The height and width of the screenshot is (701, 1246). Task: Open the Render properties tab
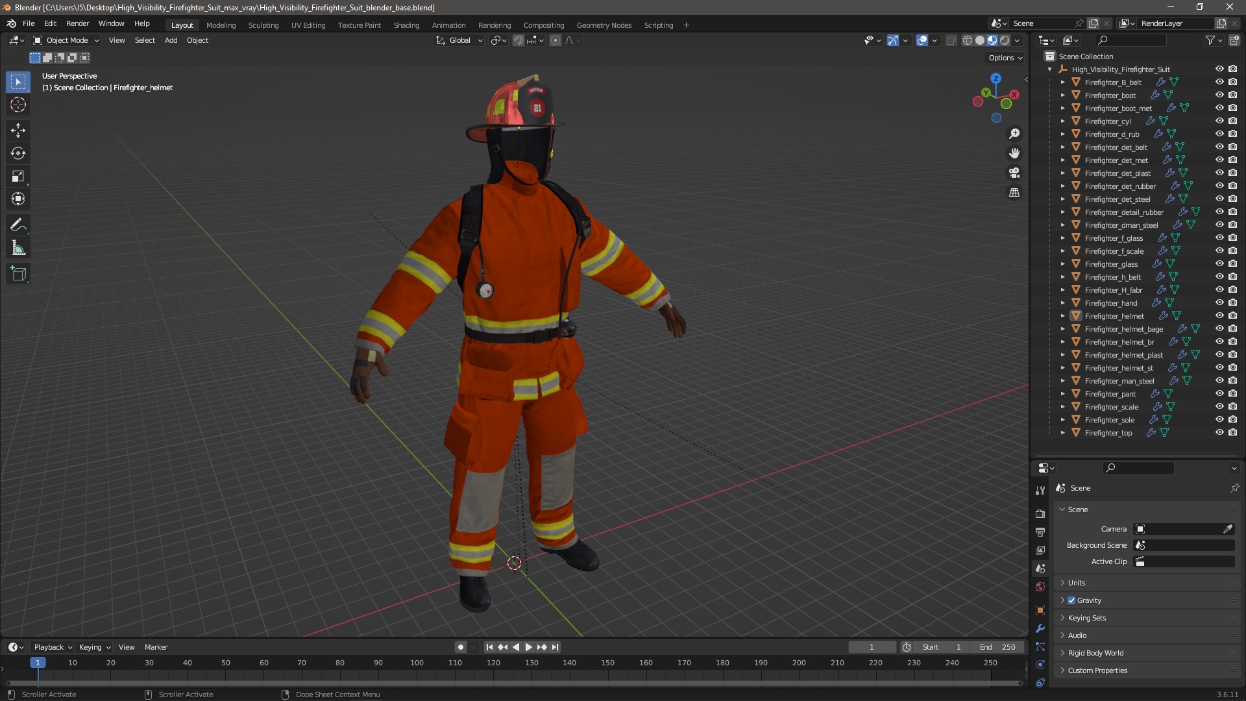pos(1040,513)
